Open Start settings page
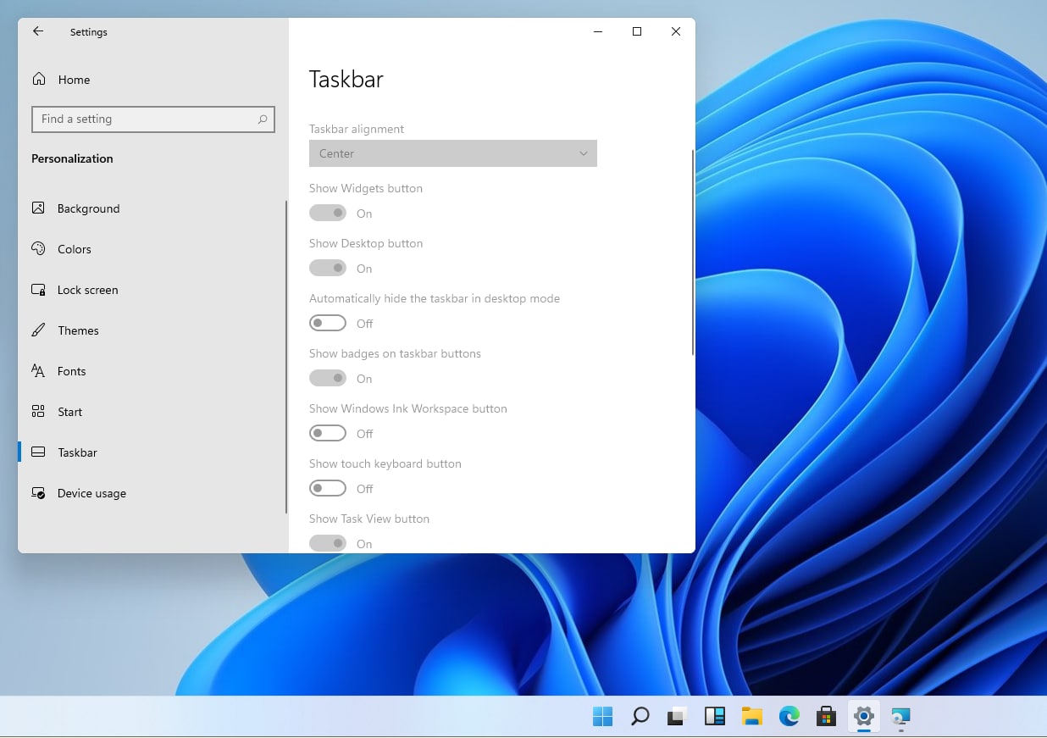The image size is (1047, 738). (x=152, y=412)
